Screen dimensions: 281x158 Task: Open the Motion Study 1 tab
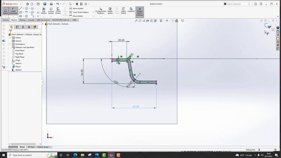[43, 147]
